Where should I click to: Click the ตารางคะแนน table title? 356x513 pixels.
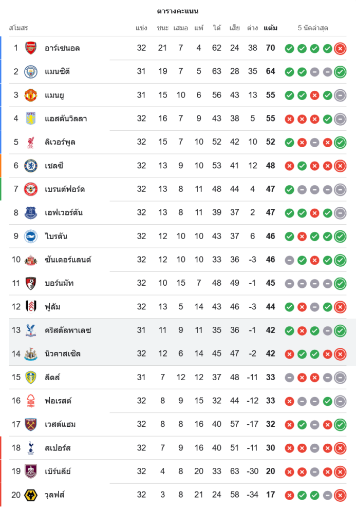click(x=178, y=11)
